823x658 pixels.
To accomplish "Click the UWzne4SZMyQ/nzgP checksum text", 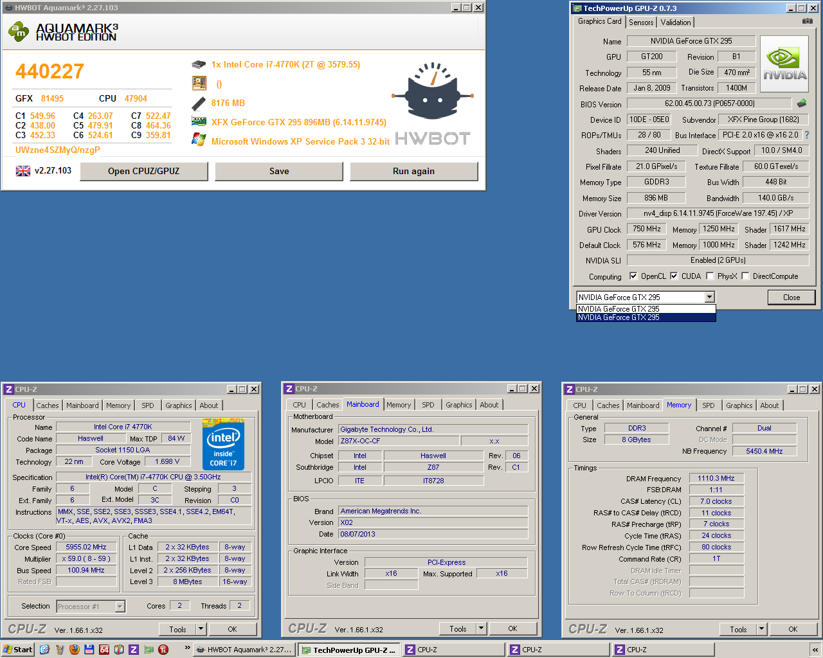I will tap(58, 150).
